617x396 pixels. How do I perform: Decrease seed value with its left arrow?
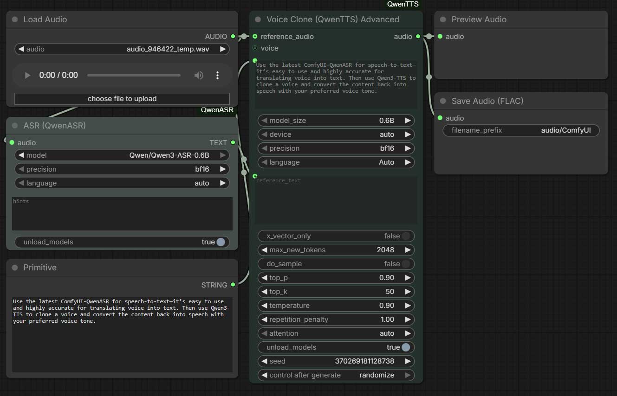point(264,361)
